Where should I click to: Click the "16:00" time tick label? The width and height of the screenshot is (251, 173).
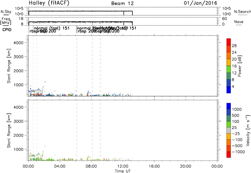154,166
